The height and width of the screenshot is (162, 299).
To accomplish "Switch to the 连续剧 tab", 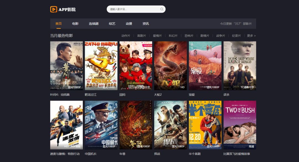I will point(94,23).
